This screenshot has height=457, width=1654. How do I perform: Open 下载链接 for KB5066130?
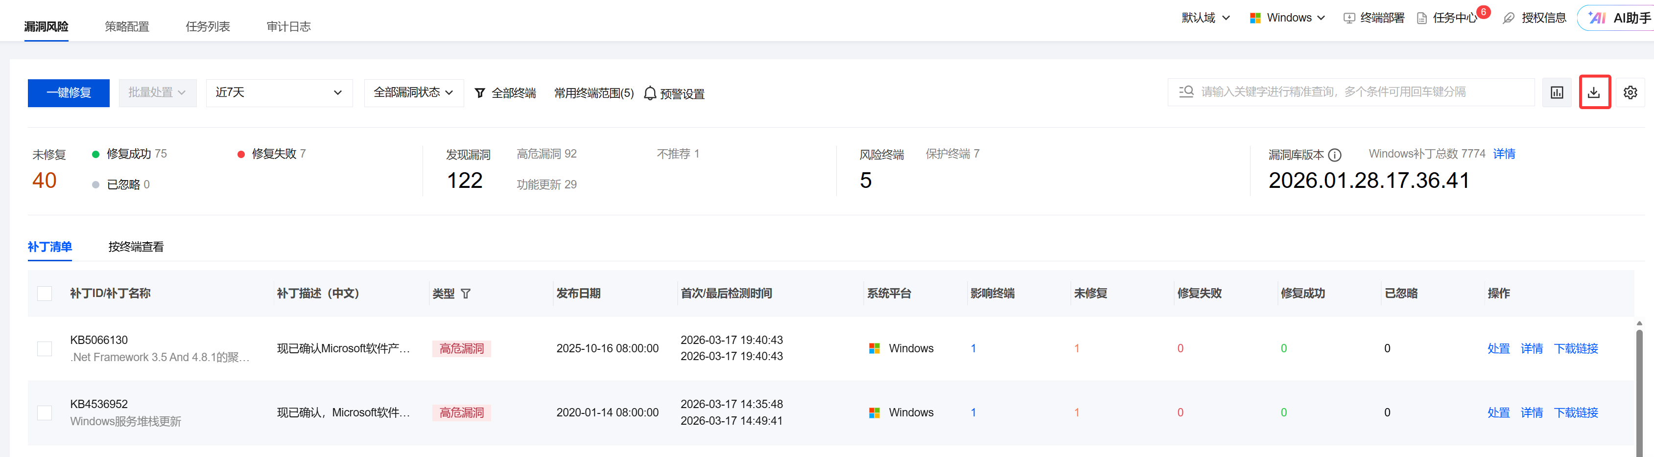tap(1576, 348)
